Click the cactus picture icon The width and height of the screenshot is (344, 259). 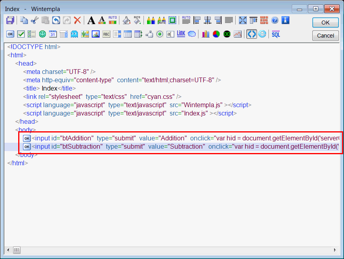pyautogui.click(x=85, y=34)
